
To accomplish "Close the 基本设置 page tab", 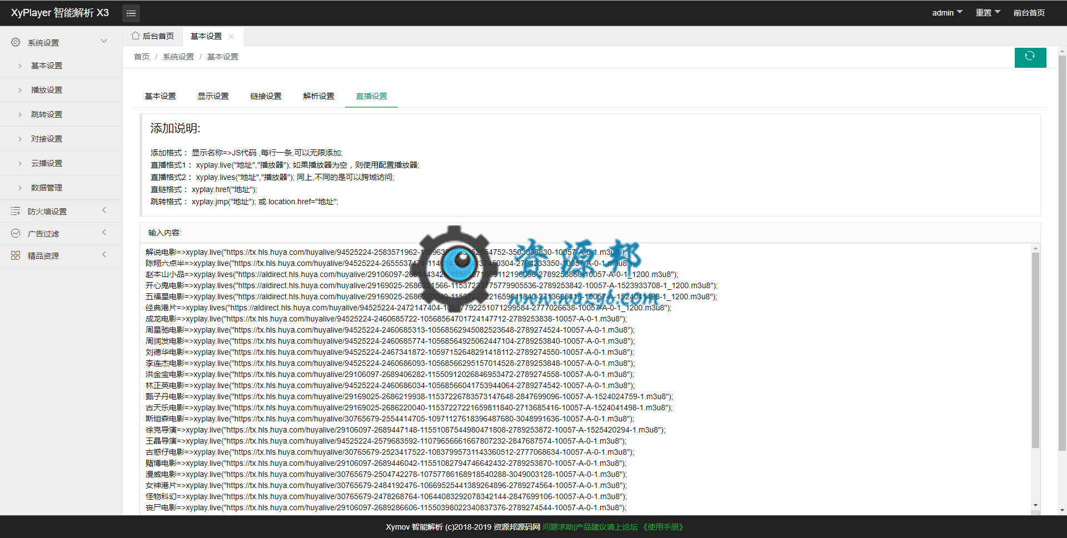I will point(231,36).
